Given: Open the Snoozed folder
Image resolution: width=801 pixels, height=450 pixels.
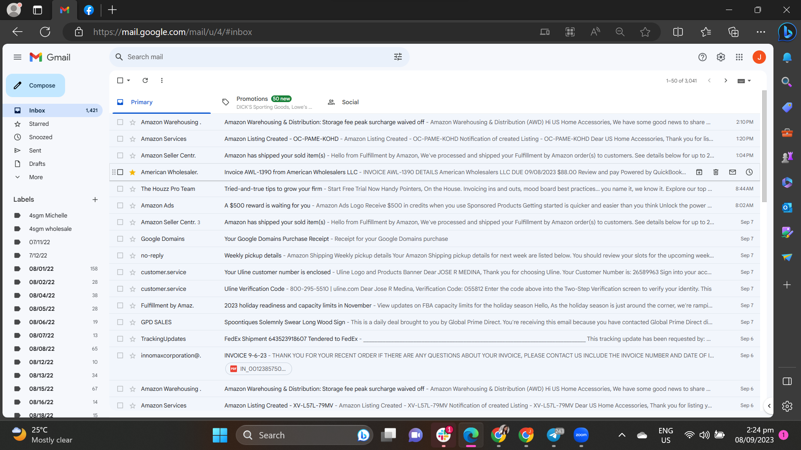Looking at the screenshot, I should (x=40, y=137).
